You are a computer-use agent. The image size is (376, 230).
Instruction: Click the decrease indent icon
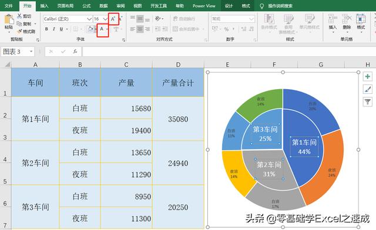click(x=158, y=29)
